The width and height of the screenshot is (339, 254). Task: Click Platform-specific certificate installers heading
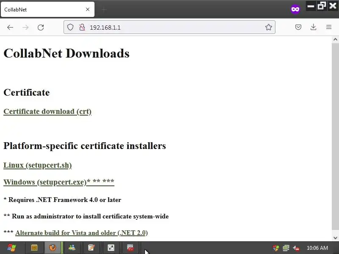(x=85, y=146)
